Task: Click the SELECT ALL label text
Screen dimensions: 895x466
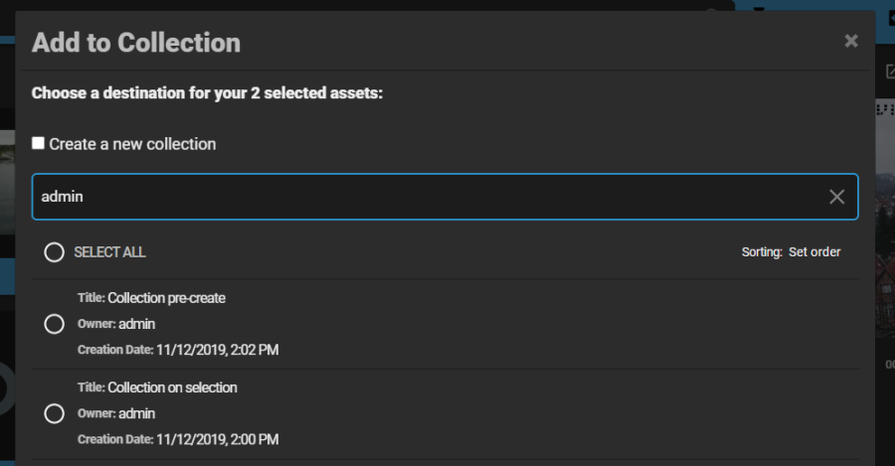Action: 109,252
